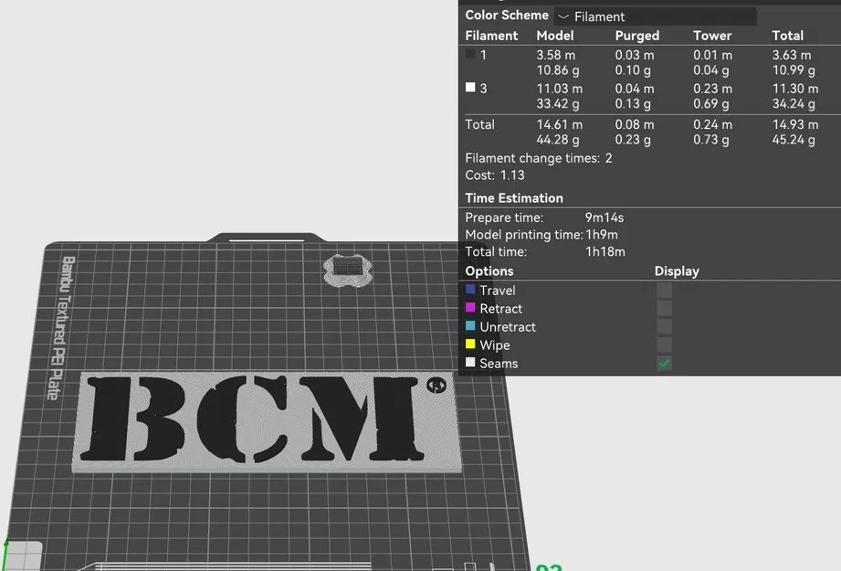Click the white Seams legend icon
841x571 pixels.
click(469, 363)
